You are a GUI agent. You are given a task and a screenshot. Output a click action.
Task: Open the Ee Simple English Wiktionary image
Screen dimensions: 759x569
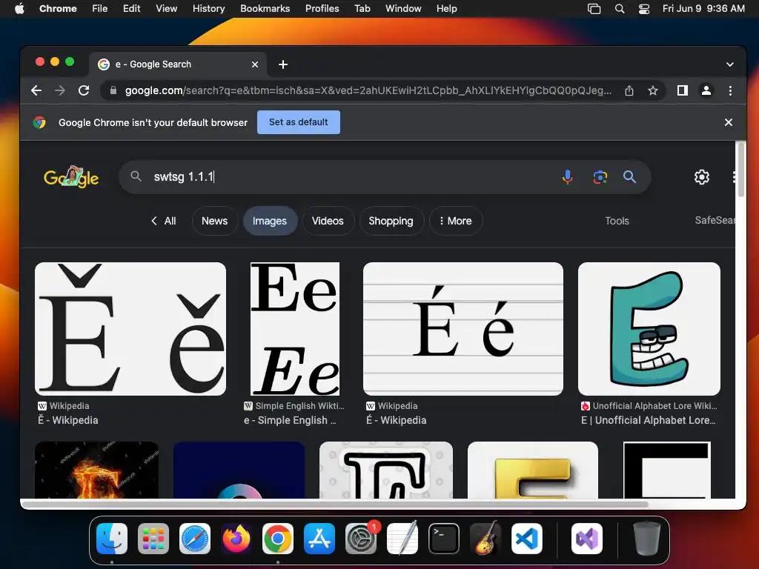[x=295, y=329]
